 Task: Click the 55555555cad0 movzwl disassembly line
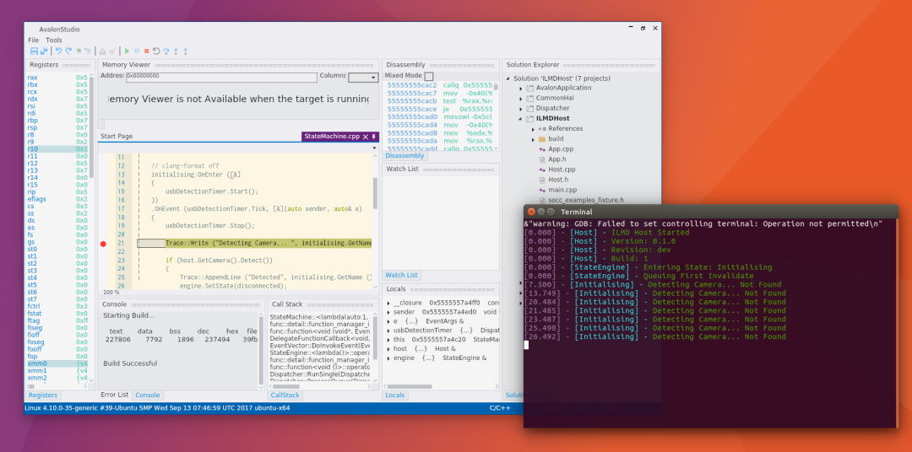pos(440,116)
